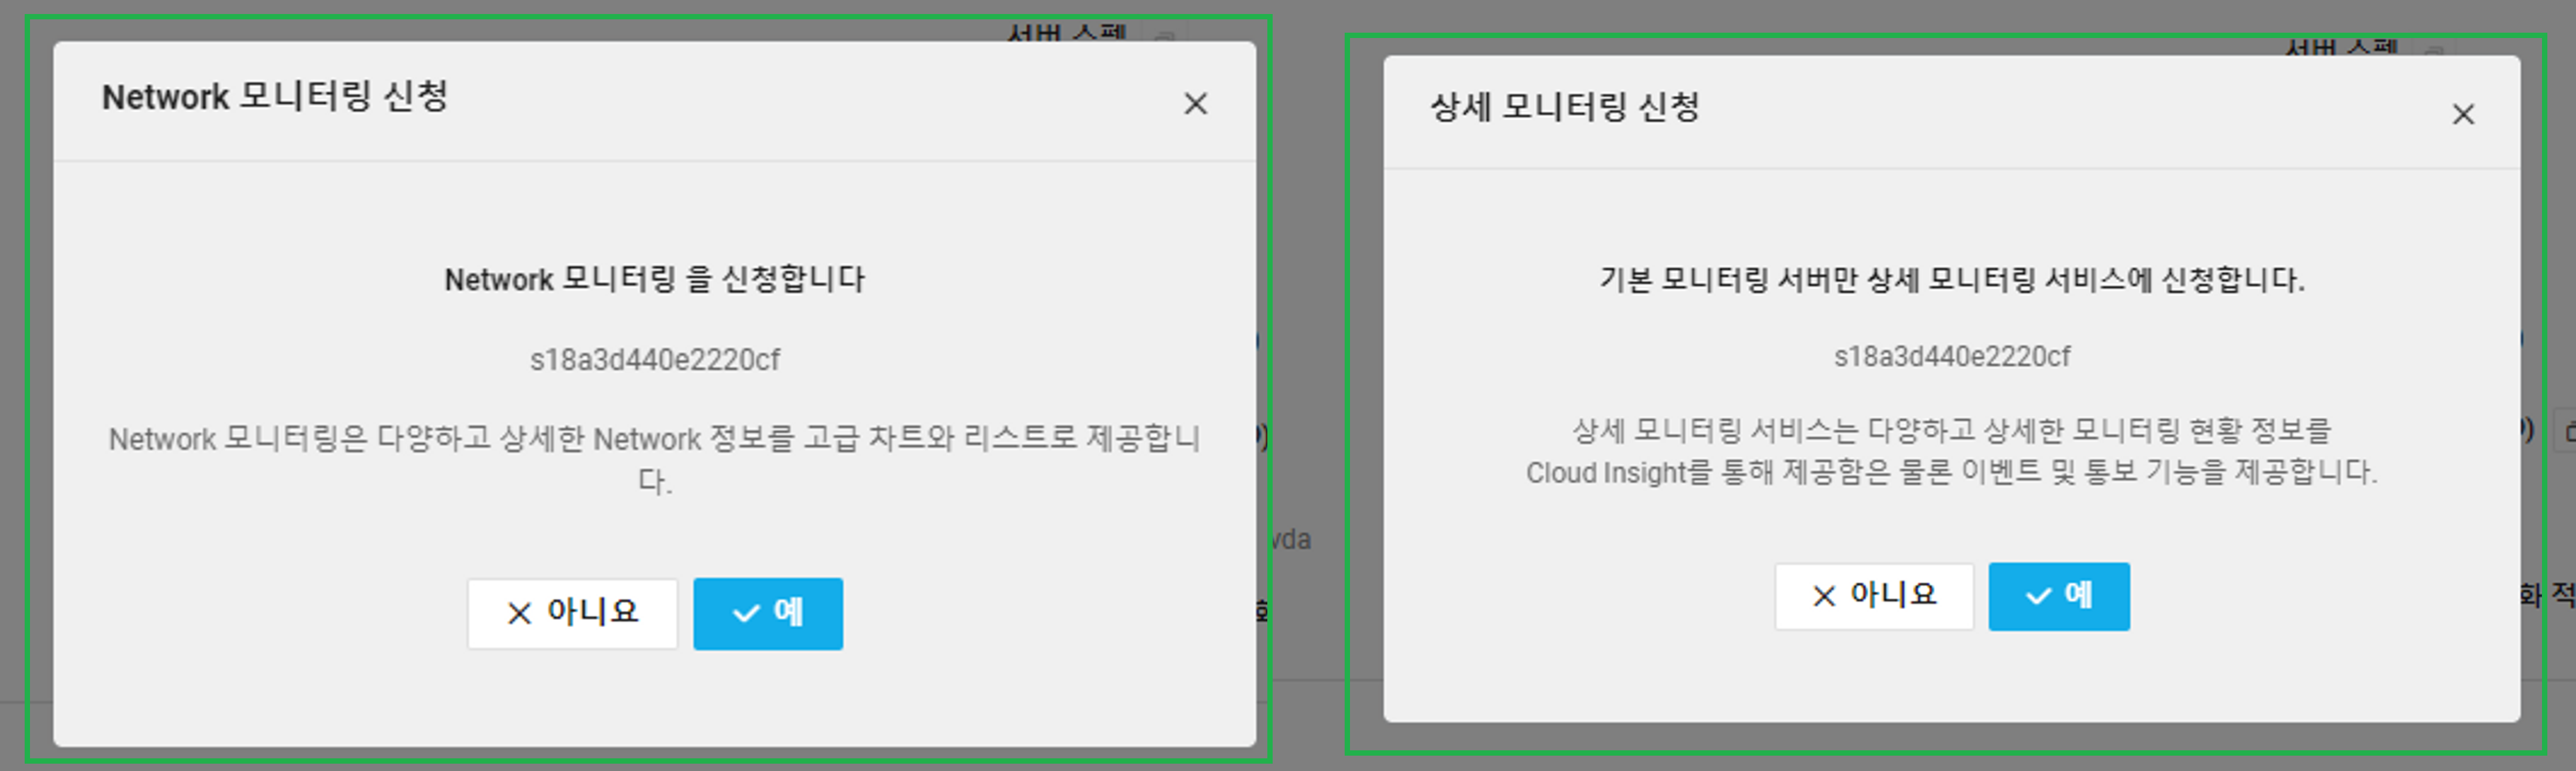
Task: Click 예 in Network monitoring dialog
Action: click(x=768, y=613)
